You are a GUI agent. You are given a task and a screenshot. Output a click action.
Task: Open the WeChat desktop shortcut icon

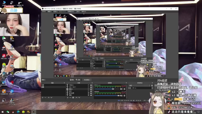pos(4,39)
